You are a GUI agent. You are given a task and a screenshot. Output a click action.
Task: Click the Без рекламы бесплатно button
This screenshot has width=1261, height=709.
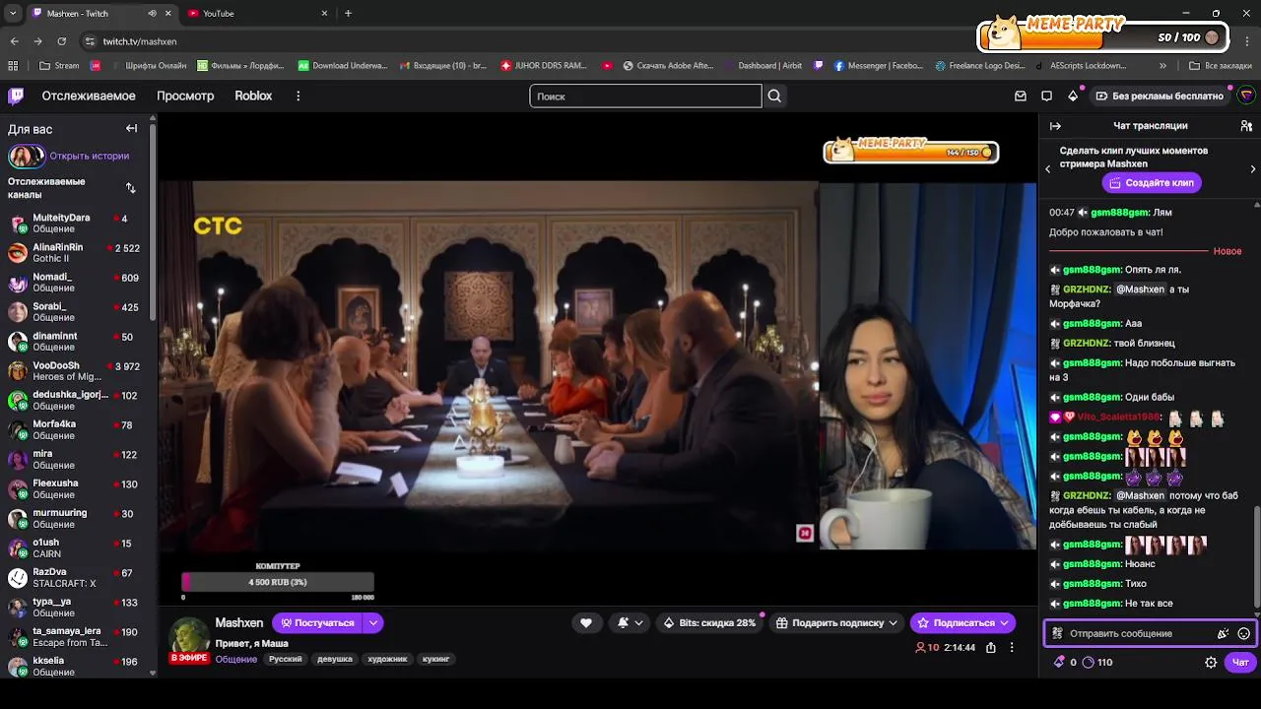[1160, 96]
